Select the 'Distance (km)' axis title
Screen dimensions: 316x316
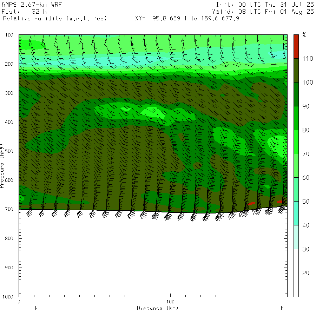(x=158, y=308)
